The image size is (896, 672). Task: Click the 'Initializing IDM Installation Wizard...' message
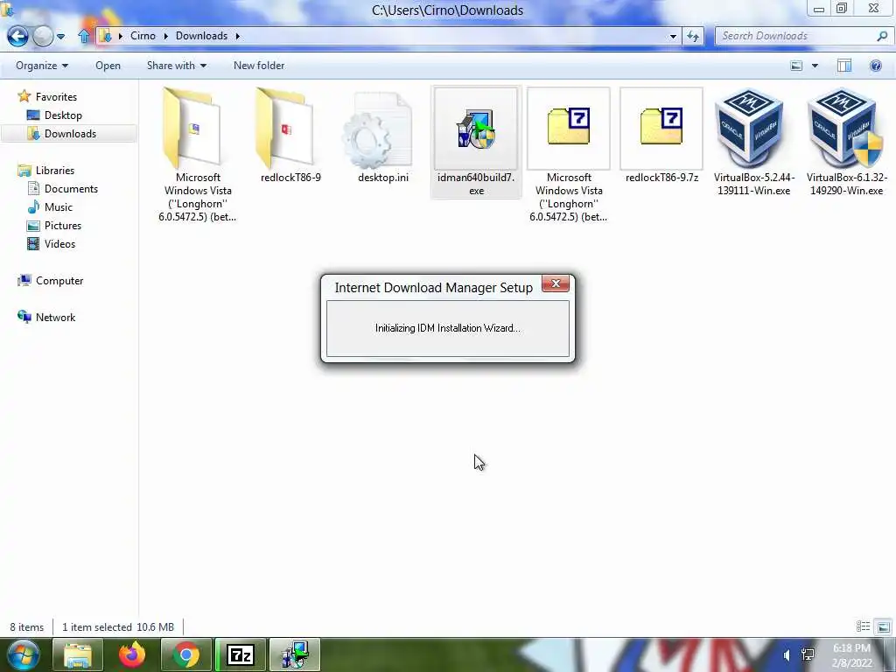[447, 328]
